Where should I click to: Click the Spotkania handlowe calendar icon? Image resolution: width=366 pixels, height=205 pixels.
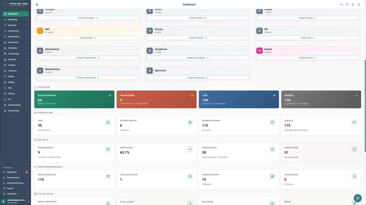coord(272,122)
